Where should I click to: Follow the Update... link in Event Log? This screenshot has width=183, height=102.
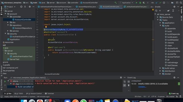click(142, 87)
